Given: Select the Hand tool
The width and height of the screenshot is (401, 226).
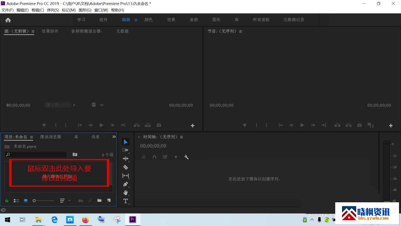Looking at the screenshot, I should [x=126, y=192].
